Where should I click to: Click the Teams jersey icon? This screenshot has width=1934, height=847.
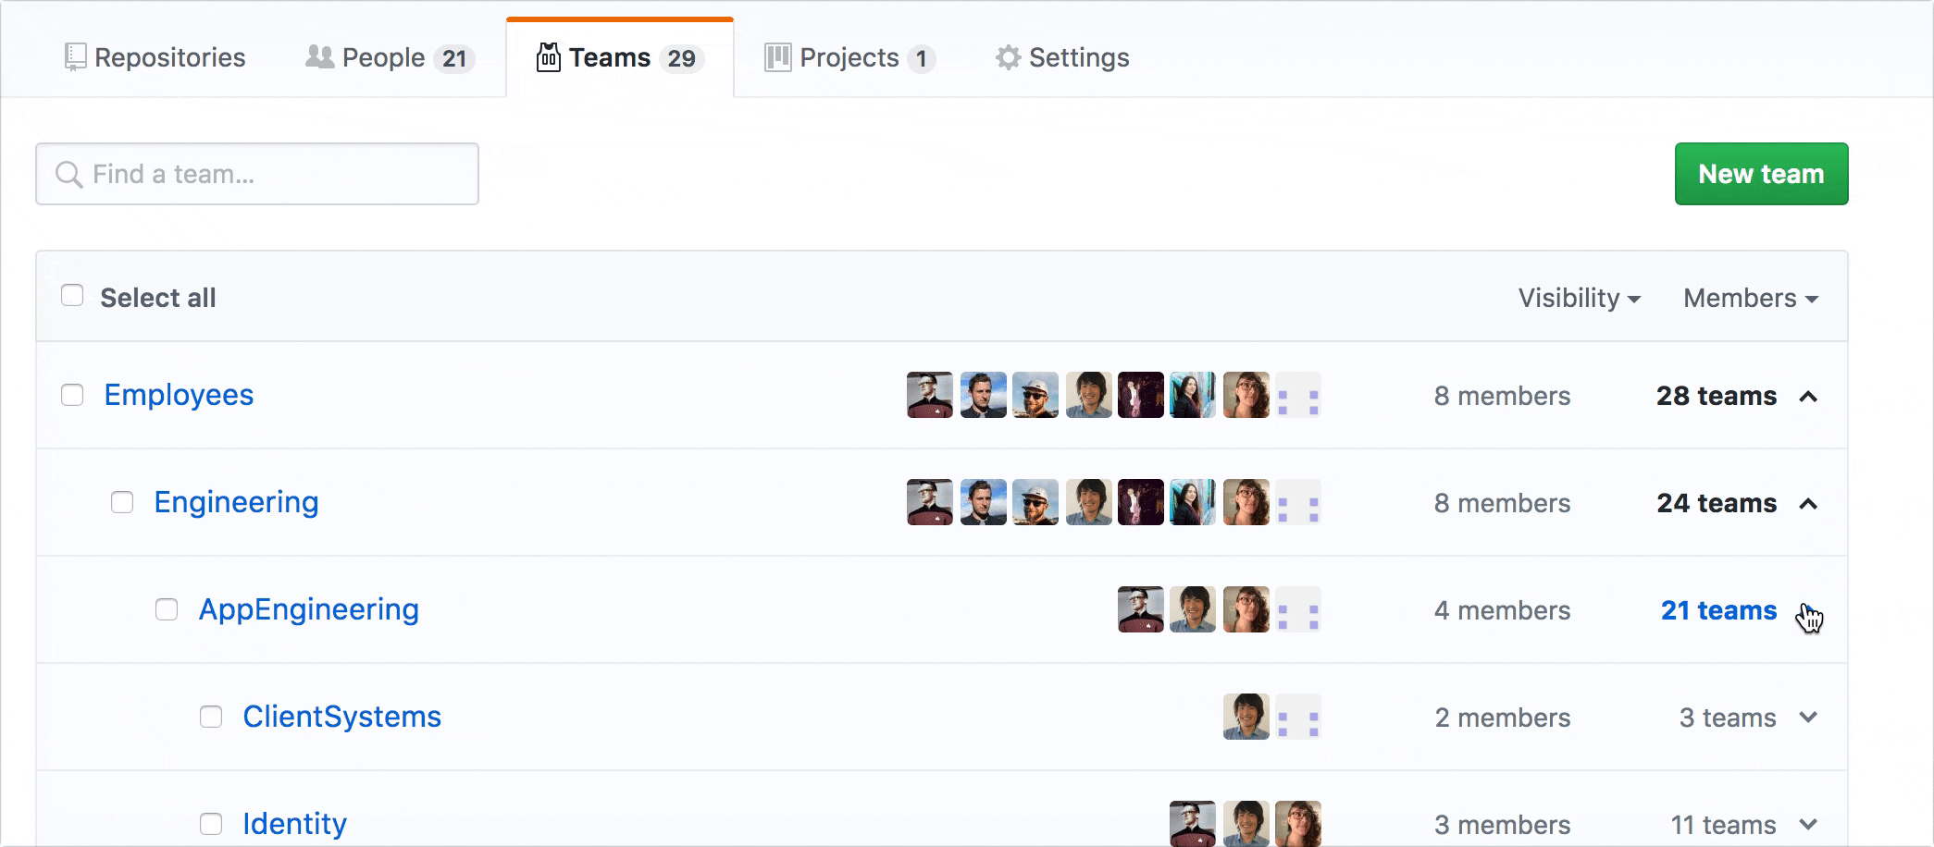tap(549, 57)
